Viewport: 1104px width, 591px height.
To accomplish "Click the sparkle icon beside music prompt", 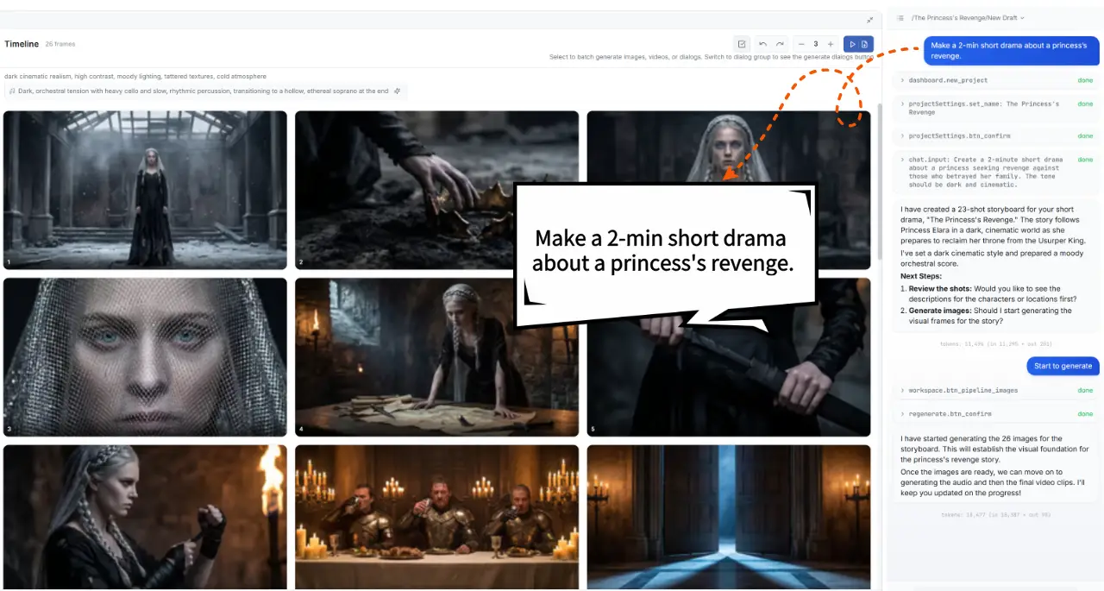I will pos(398,91).
